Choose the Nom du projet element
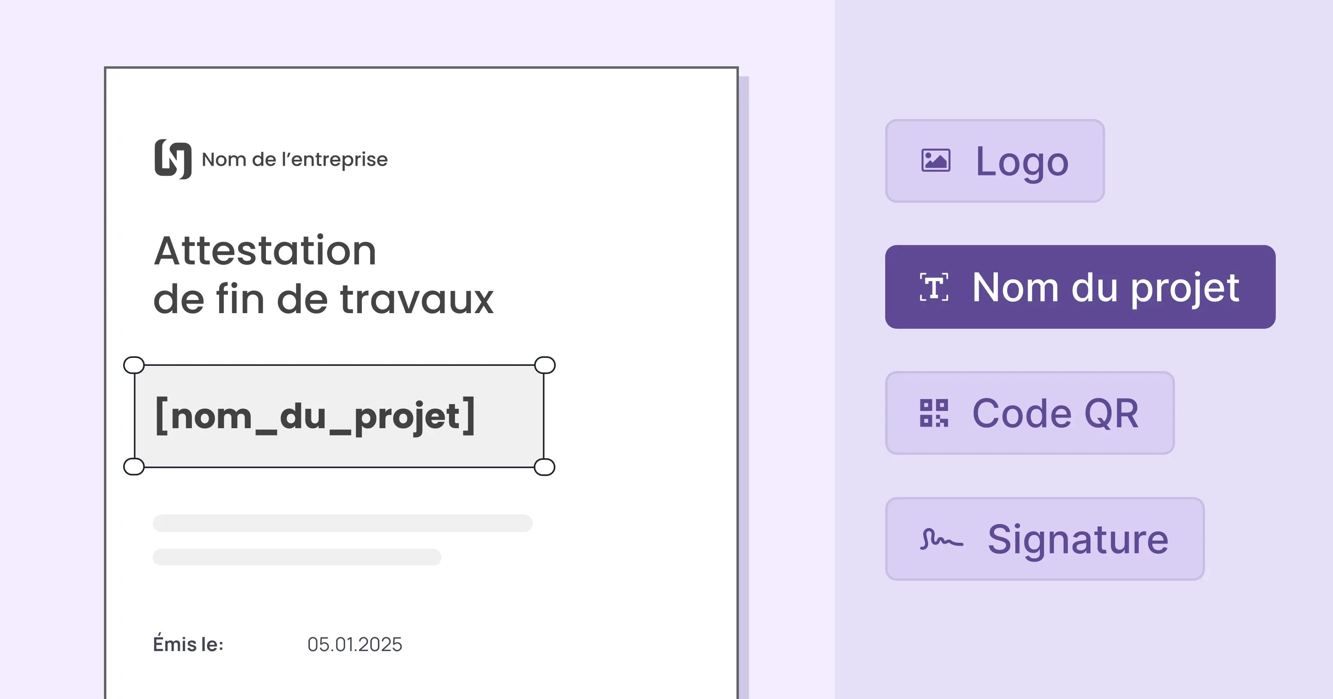 click(1080, 287)
